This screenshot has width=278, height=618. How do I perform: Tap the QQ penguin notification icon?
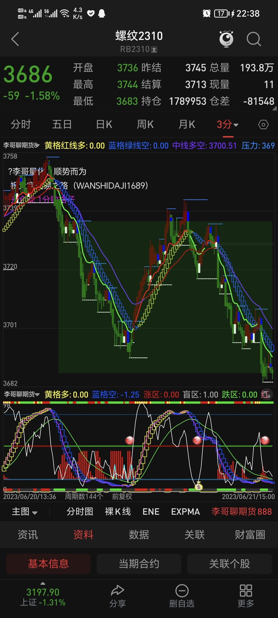point(102,13)
